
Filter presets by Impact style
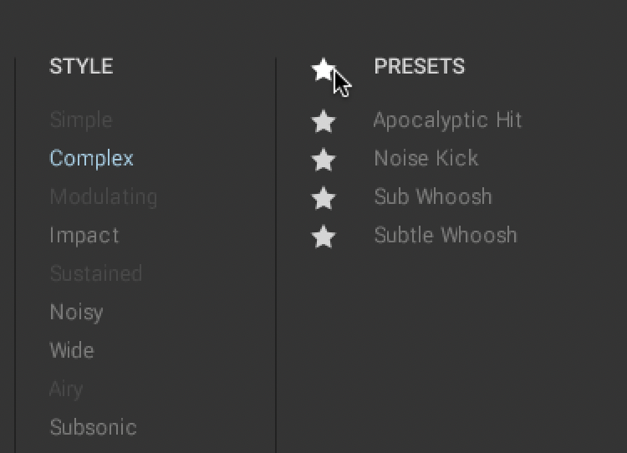click(x=84, y=236)
